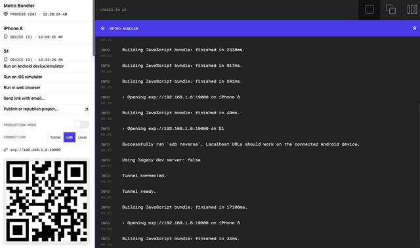Click the 'METRO BUNDLER' title in the purple bar

coord(124,28)
